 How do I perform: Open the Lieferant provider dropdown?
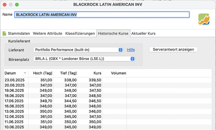(x=78, y=50)
